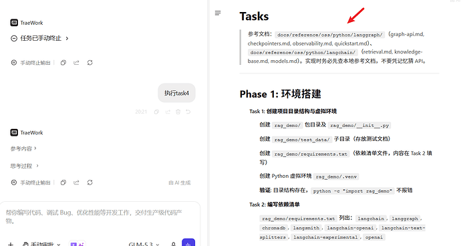The width and height of the screenshot is (461, 246).
Task: Click the openai dependency tag
Action: (374, 237)
